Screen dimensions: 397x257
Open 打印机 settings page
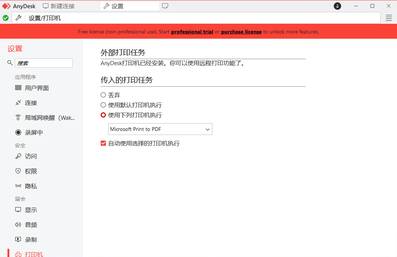click(x=34, y=254)
